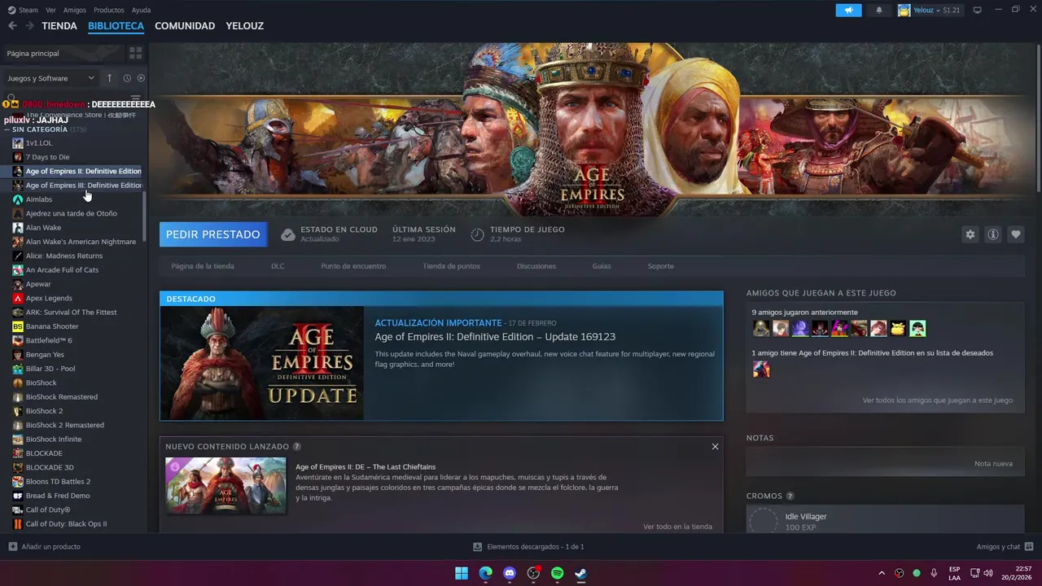Viewport: 1042px width, 586px height.
Task: Toggle ready-to-play filter icon
Action: (141, 78)
